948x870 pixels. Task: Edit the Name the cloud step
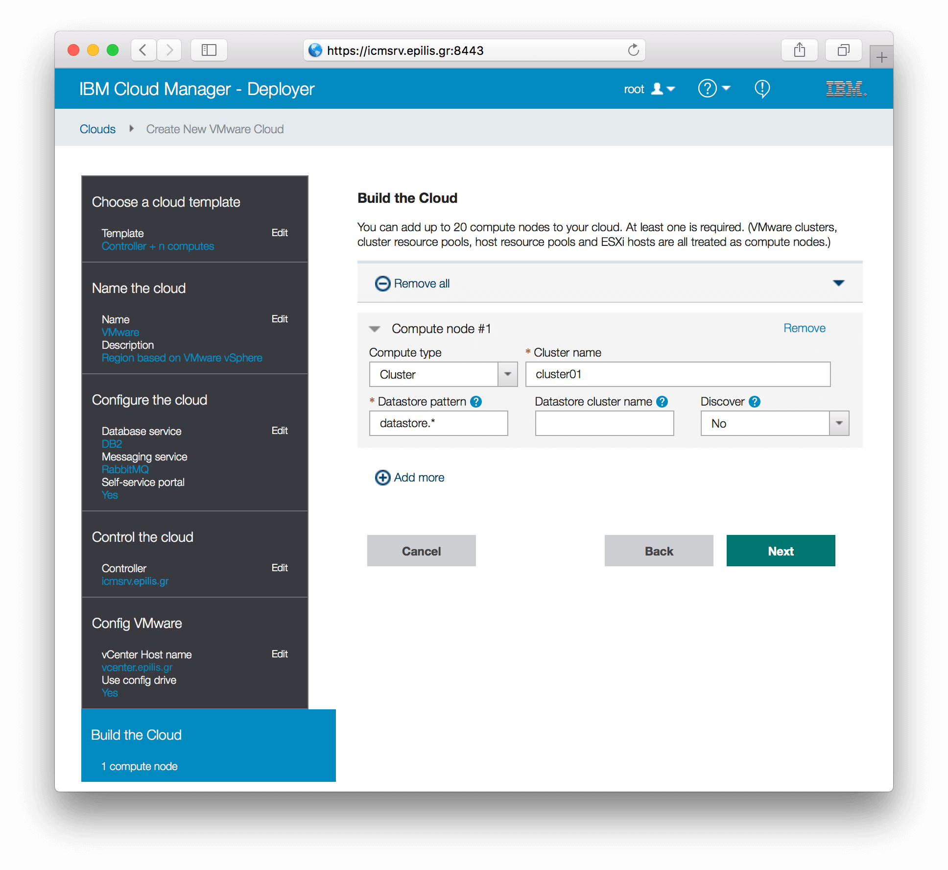280,319
